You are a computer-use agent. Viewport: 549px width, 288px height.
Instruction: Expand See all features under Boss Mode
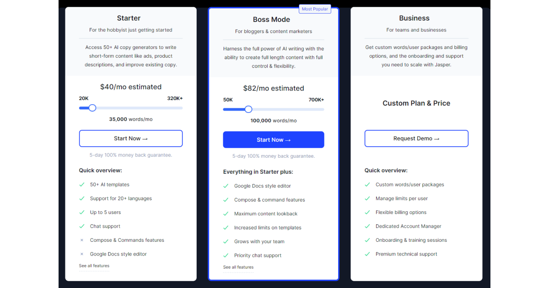[238, 267]
